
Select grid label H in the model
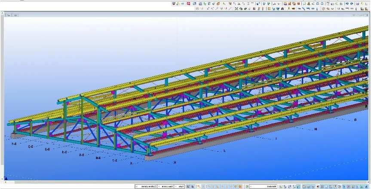tap(315, 129)
